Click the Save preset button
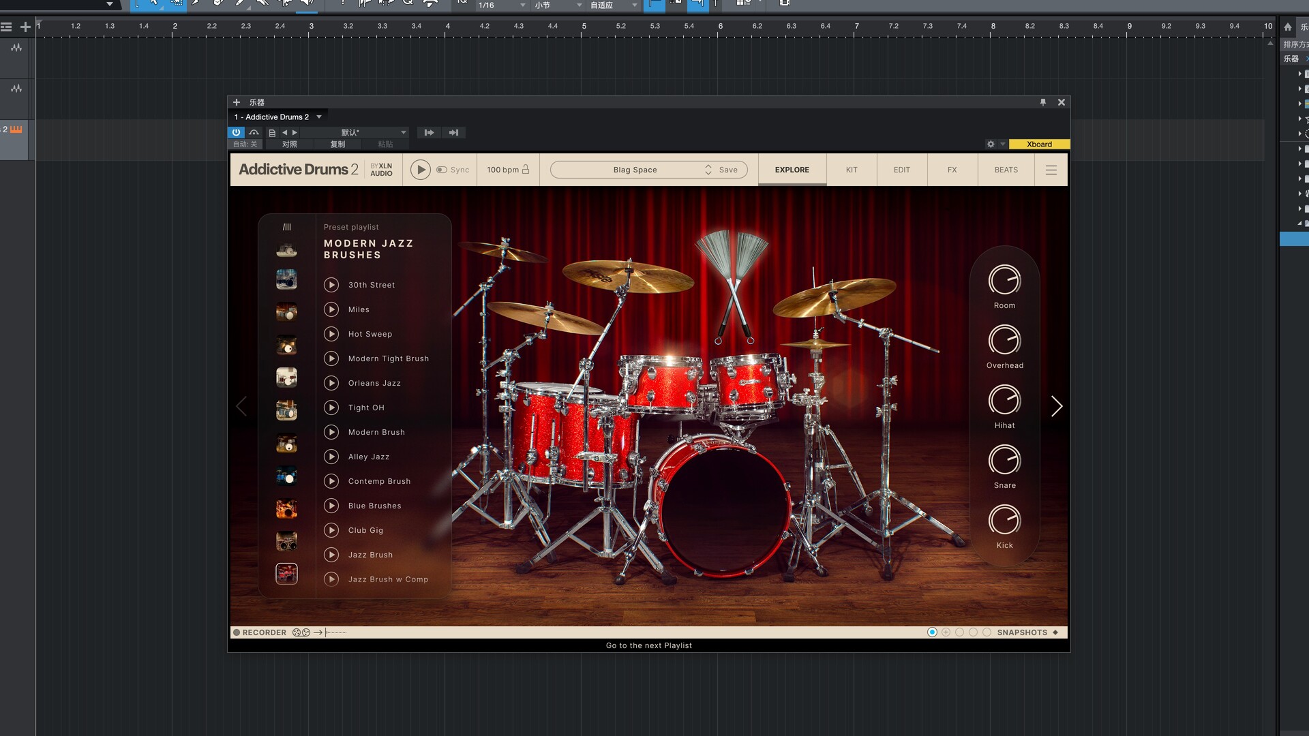Image resolution: width=1309 pixels, height=736 pixels. point(728,170)
